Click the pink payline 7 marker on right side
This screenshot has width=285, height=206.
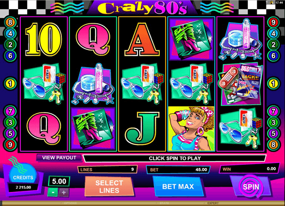click(x=274, y=111)
